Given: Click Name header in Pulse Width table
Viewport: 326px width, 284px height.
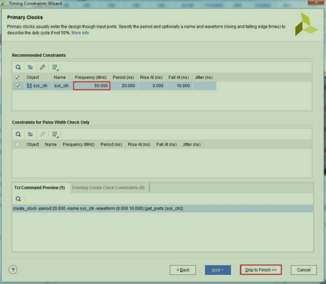Looking at the screenshot, I should tap(51, 145).
